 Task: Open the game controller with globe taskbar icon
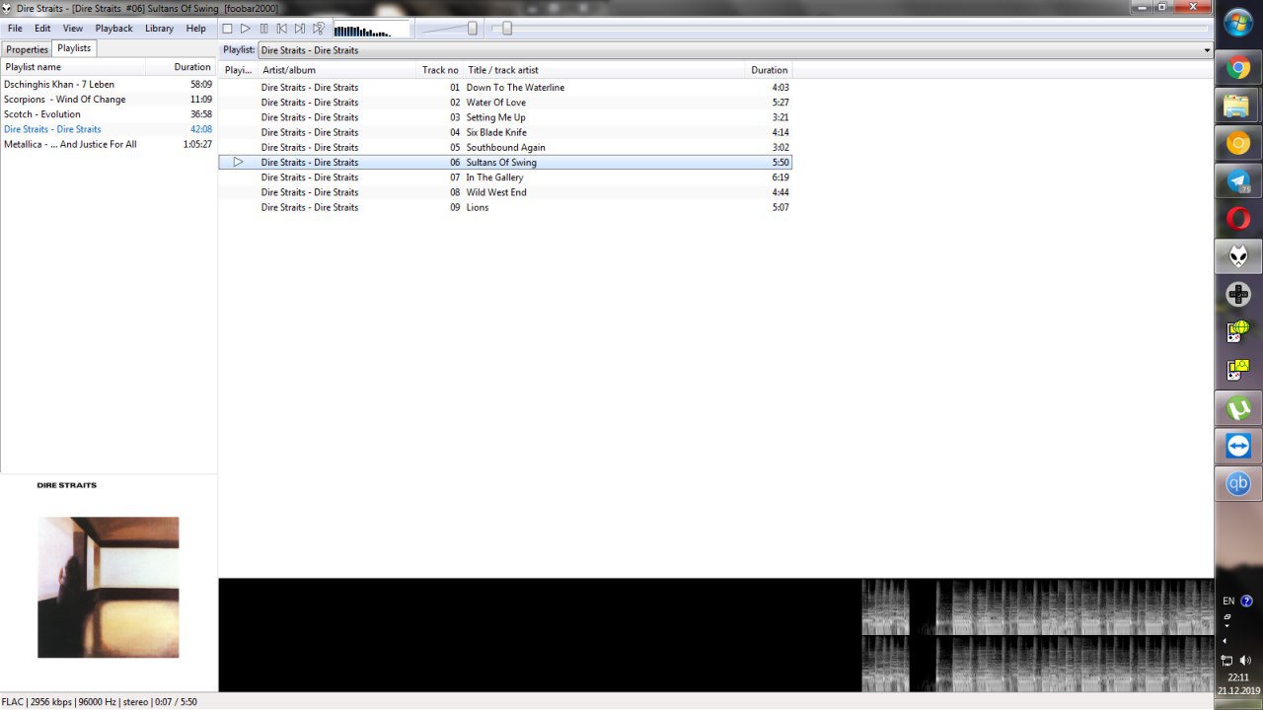pos(1238,331)
